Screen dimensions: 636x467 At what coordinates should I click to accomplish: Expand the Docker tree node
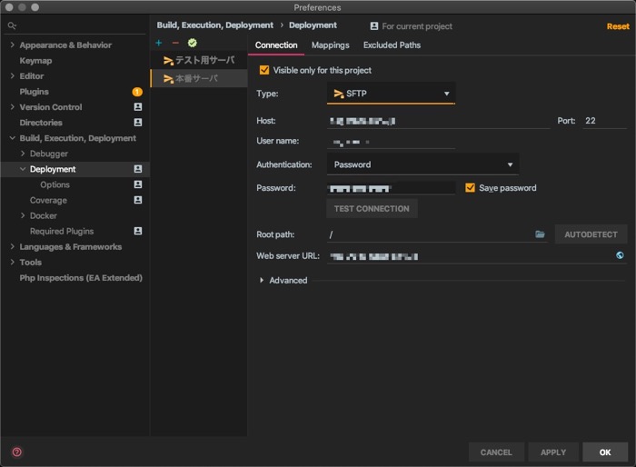coord(23,215)
